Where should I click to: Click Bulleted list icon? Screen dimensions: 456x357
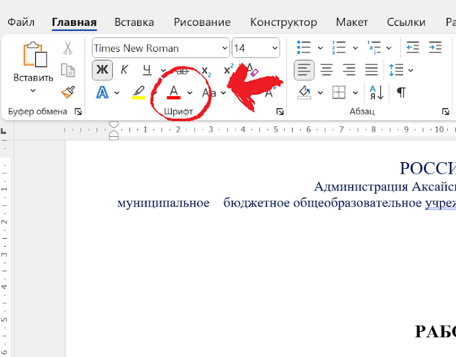click(304, 47)
